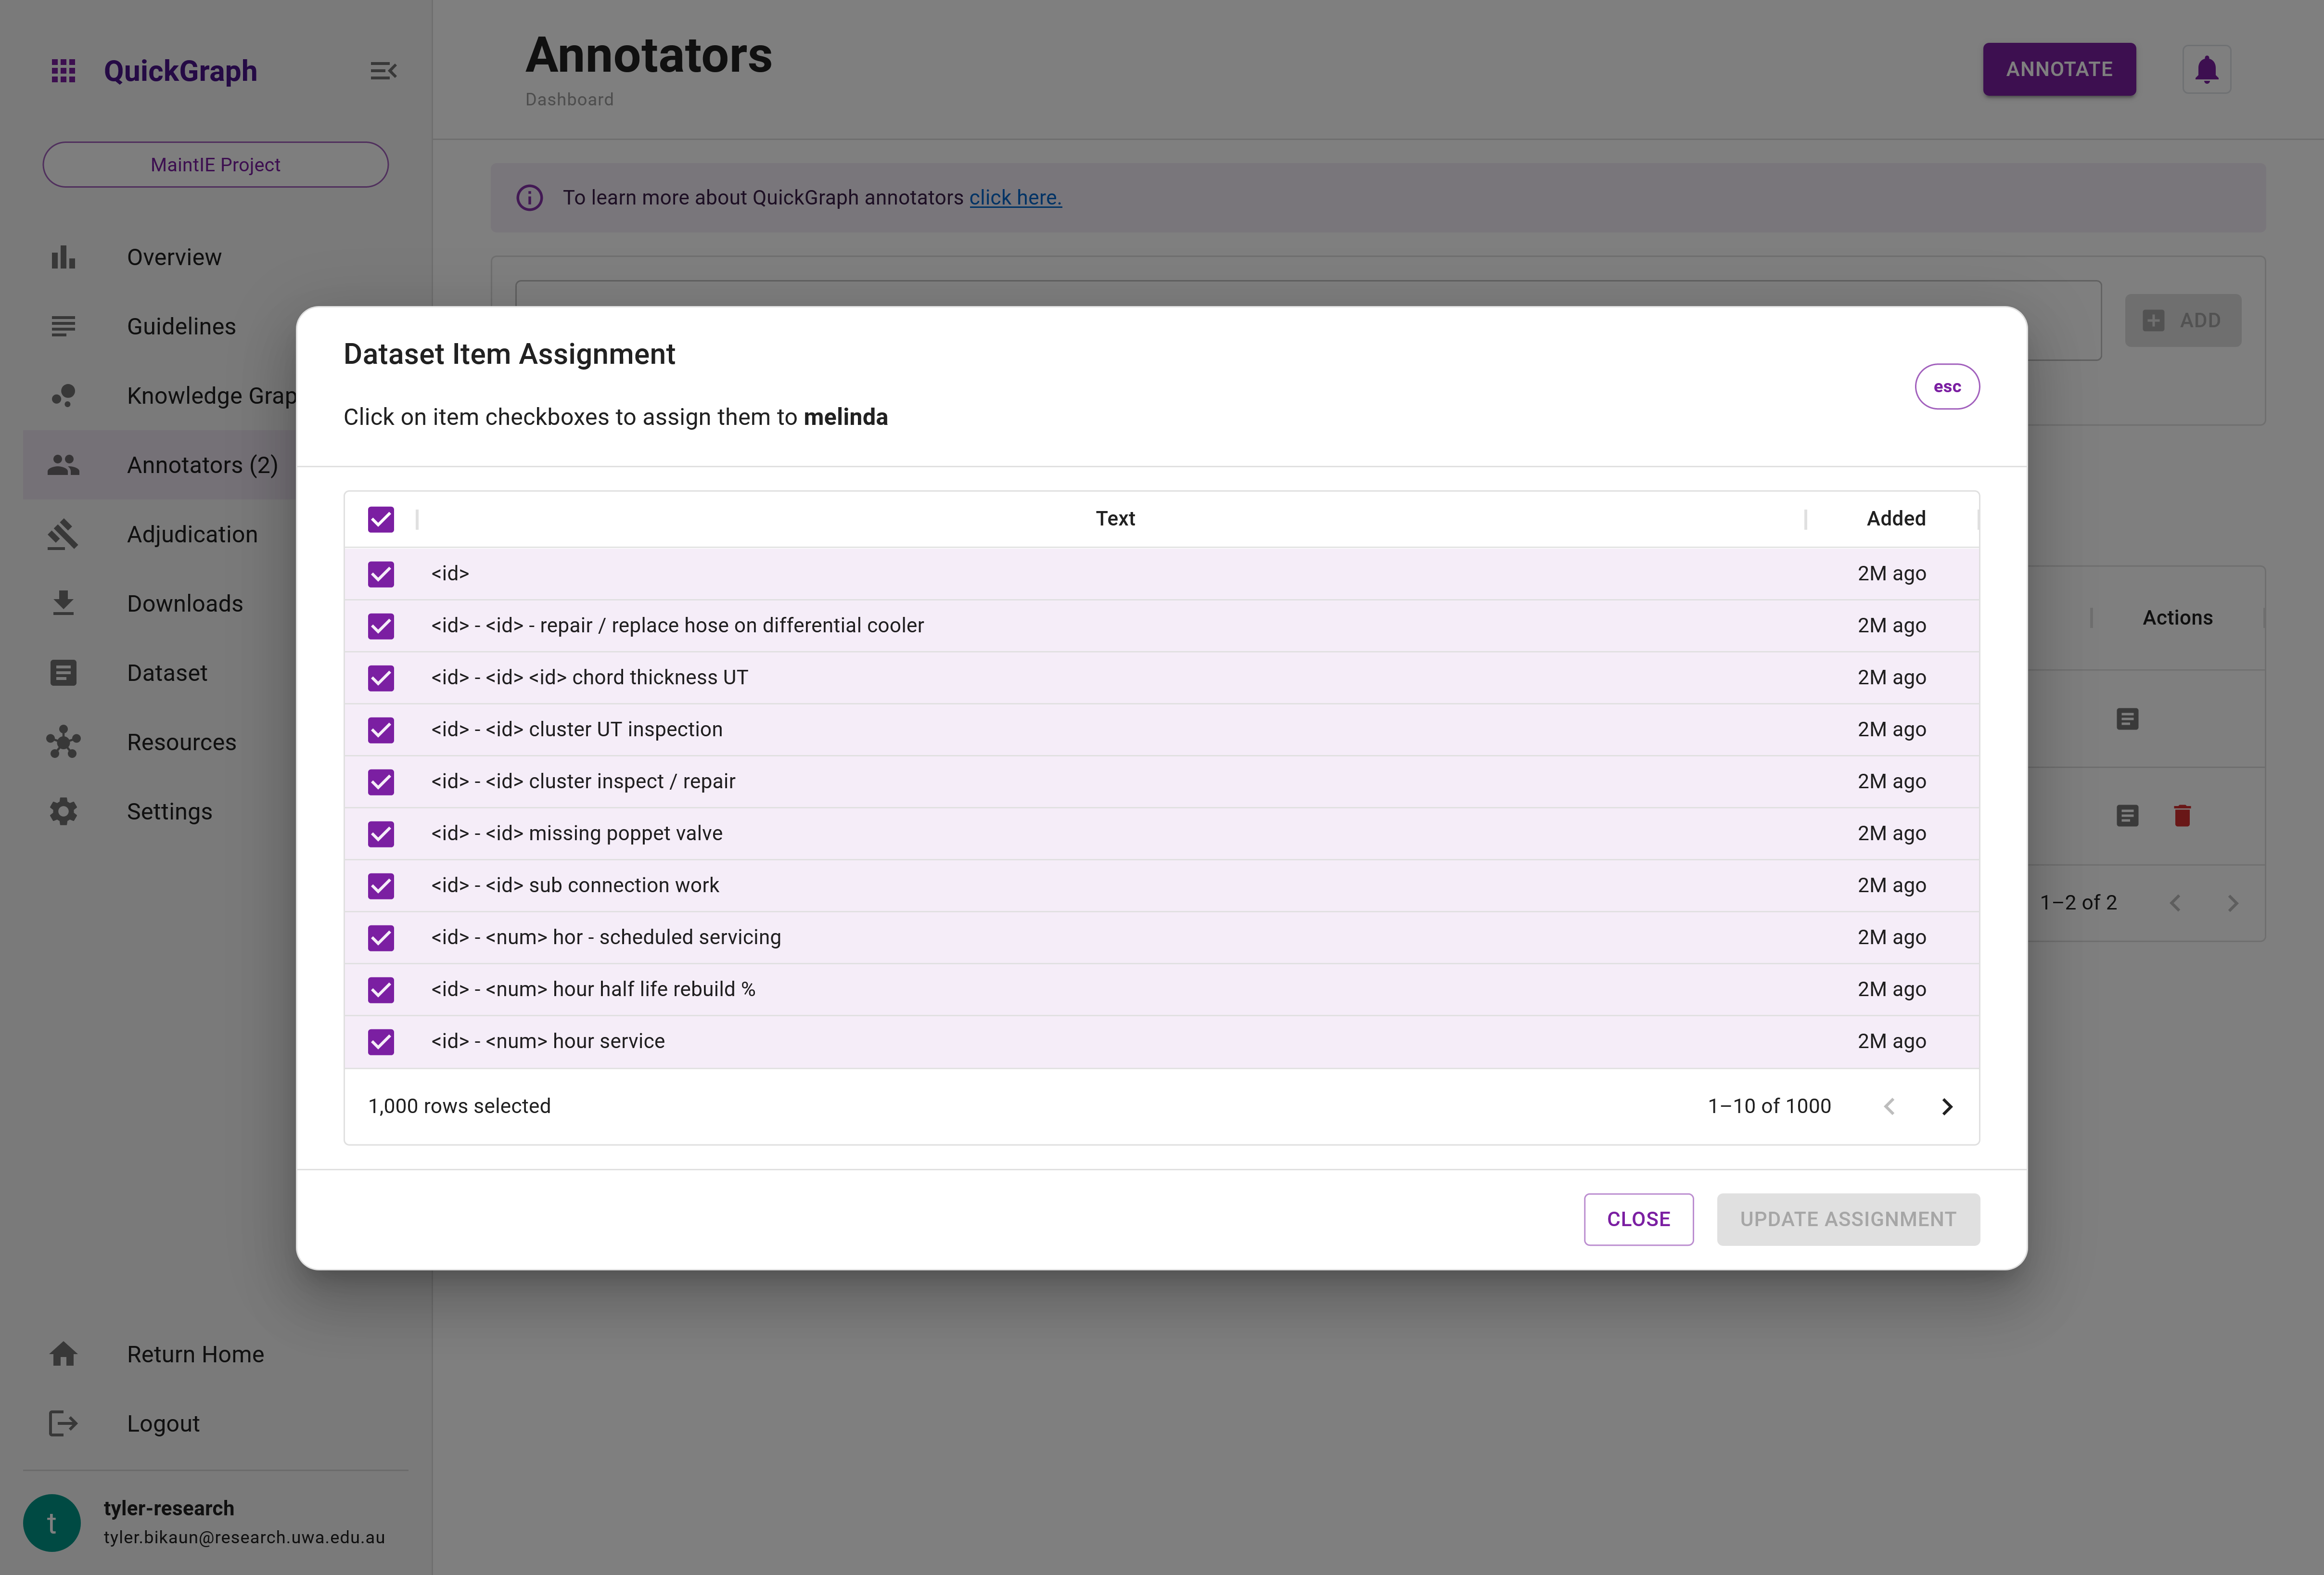This screenshot has width=2324, height=1575.
Task: Go to next page of dataset items
Action: (x=1946, y=1106)
